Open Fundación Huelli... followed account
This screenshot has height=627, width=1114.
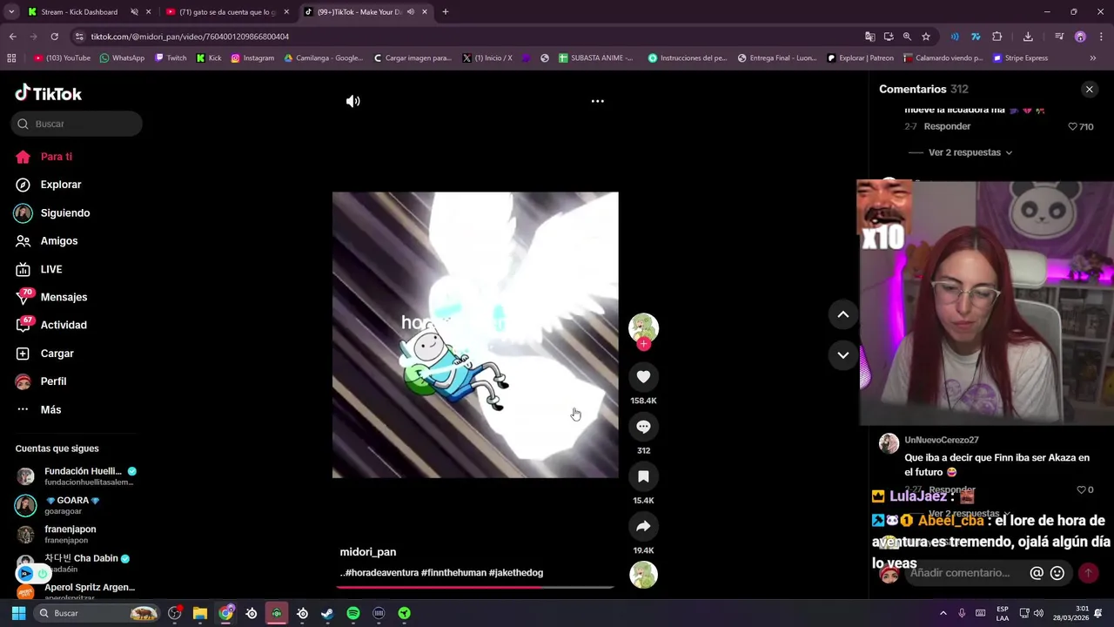tap(77, 476)
